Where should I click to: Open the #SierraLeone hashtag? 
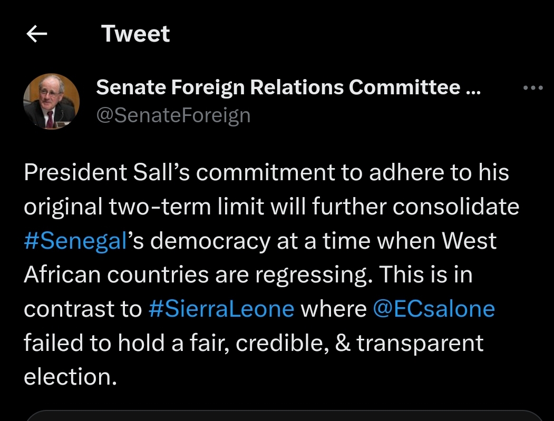(x=221, y=308)
